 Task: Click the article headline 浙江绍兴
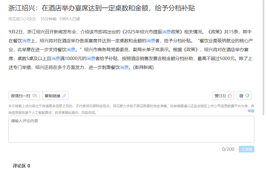pyautogui.click(x=102, y=8)
